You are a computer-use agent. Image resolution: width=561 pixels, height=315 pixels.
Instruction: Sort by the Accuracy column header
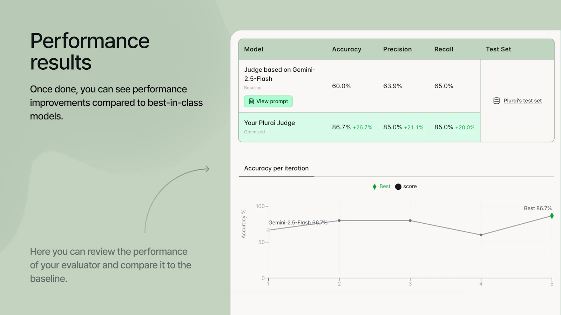click(346, 49)
